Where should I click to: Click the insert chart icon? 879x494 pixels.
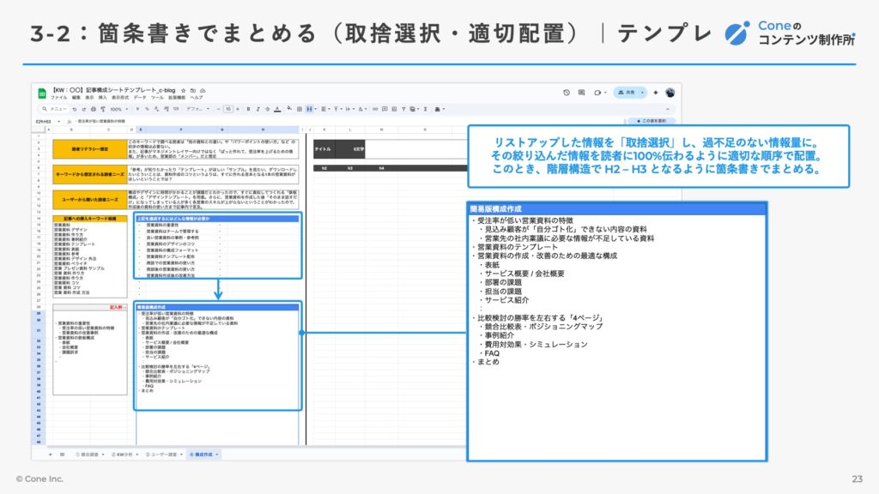click(394, 109)
